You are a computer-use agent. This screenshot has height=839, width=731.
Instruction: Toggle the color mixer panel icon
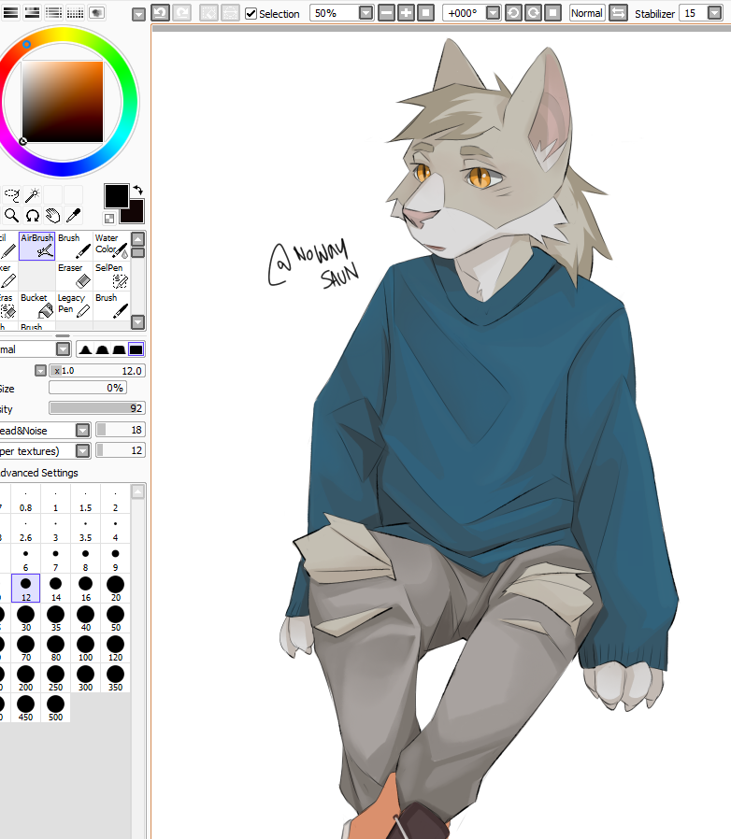pyautogui.click(x=53, y=12)
